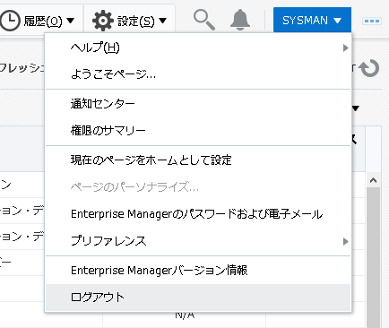Choose 現在のページをホームとして設定
The height and width of the screenshot is (328, 389).
pos(198,160)
